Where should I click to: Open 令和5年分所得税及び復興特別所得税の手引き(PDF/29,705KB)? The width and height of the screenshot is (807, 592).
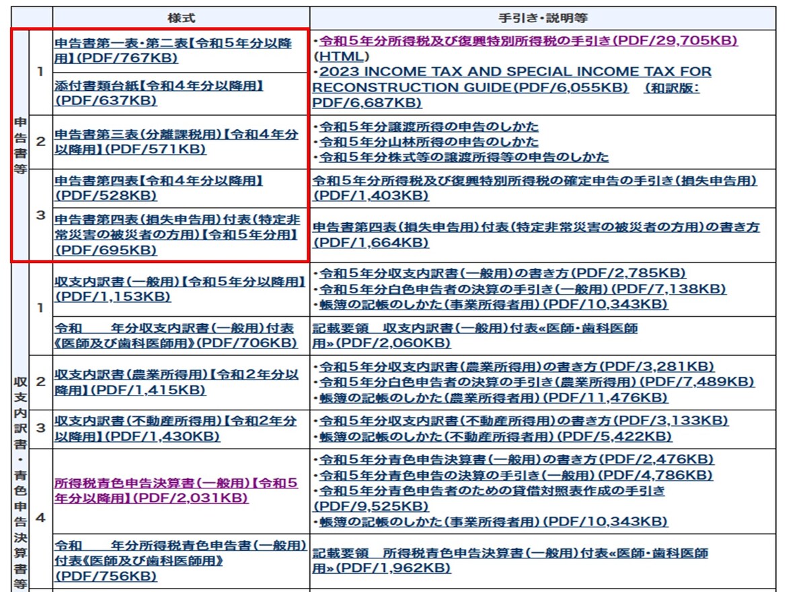pos(528,40)
